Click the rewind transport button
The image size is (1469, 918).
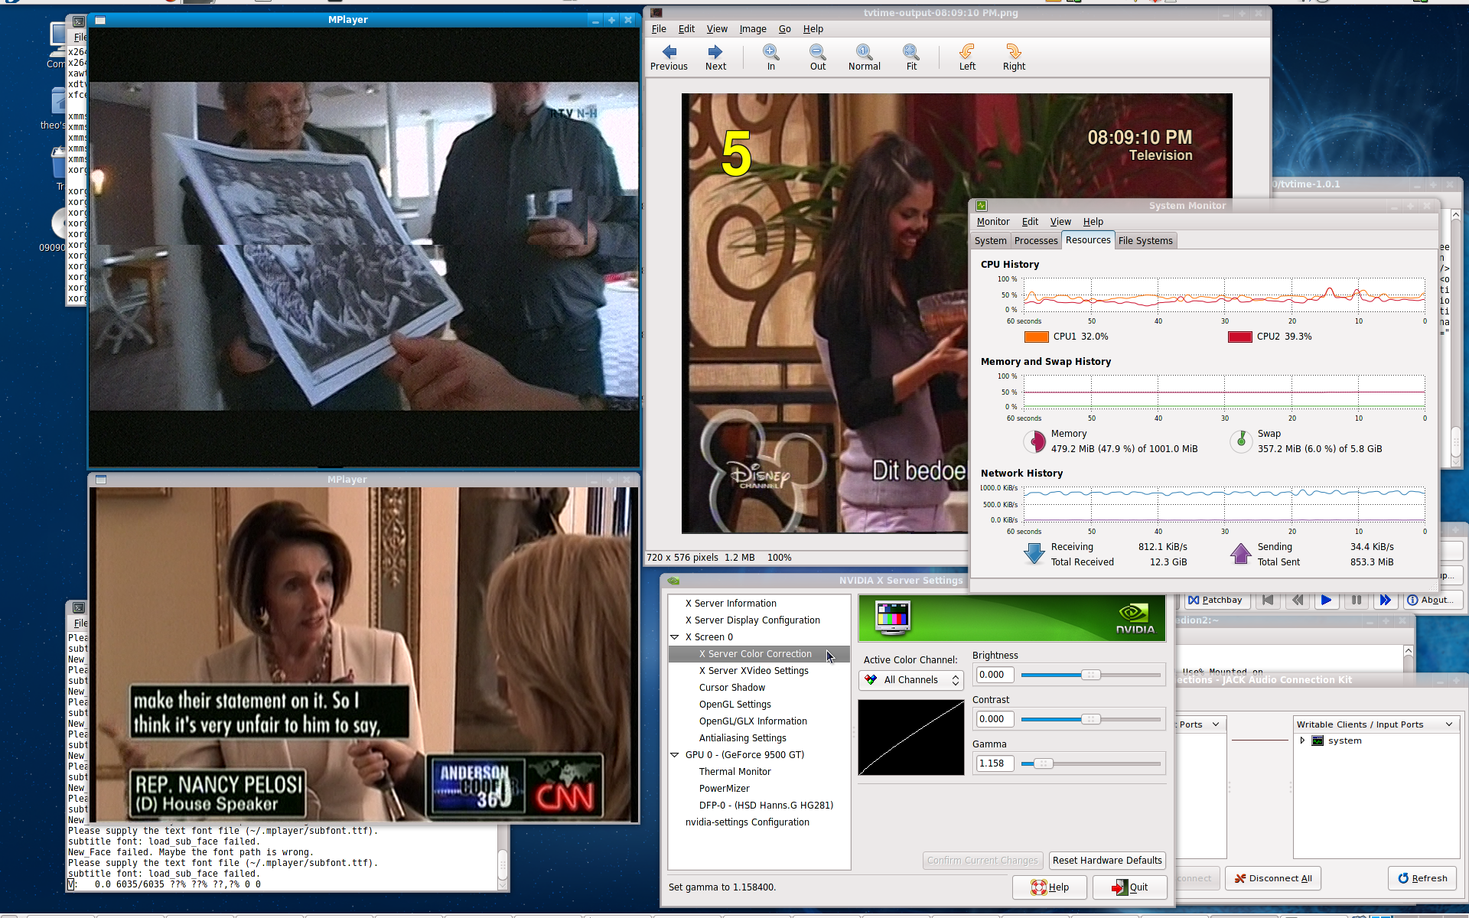click(x=1298, y=600)
